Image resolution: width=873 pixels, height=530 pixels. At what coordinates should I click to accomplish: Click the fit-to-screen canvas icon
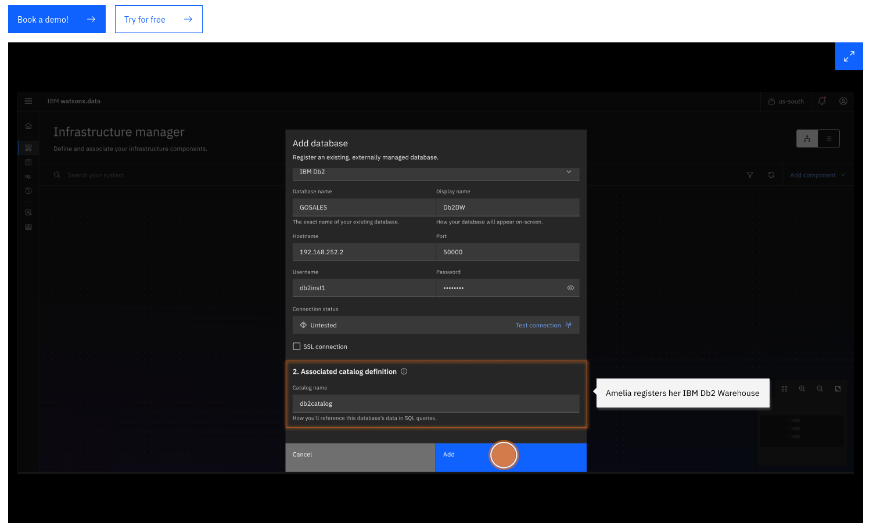(838, 389)
